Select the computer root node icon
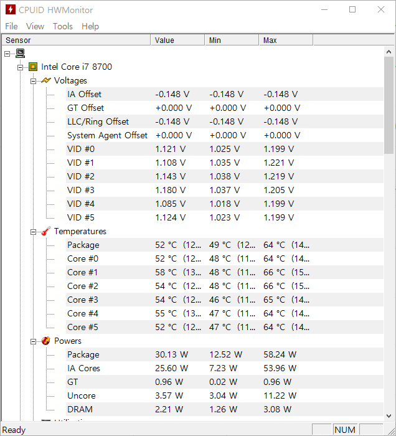Image resolution: width=396 pixels, height=436 pixels. click(x=21, y=53)
